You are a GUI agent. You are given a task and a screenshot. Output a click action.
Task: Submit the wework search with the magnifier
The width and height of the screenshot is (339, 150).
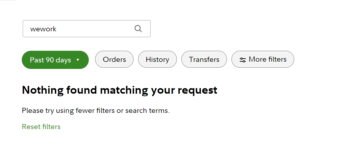tap(138, 29)
